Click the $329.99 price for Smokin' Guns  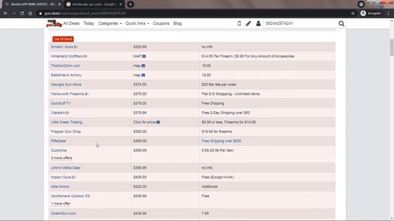[140, 47]
